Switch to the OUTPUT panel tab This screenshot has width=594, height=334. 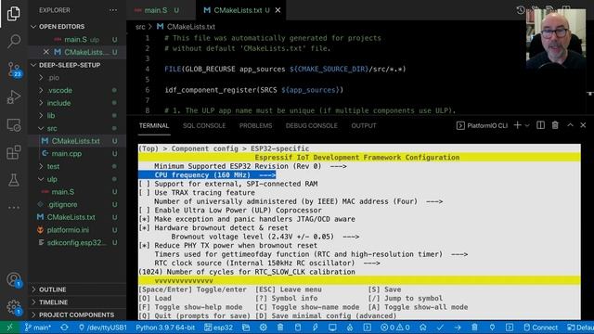coord(364,126)
